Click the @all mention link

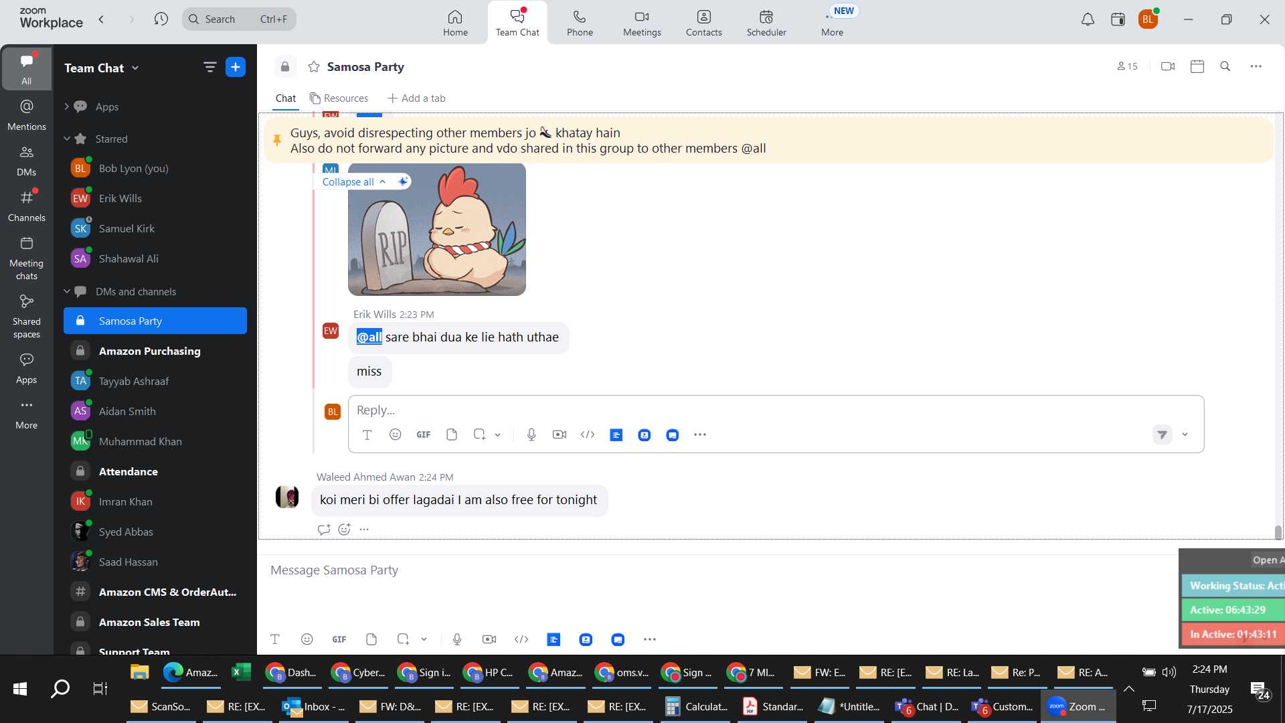coord(369,337)
